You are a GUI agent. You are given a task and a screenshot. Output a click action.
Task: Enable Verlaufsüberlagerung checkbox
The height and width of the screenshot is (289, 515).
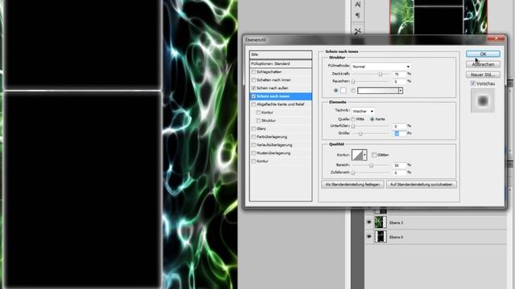coord(253,144)
